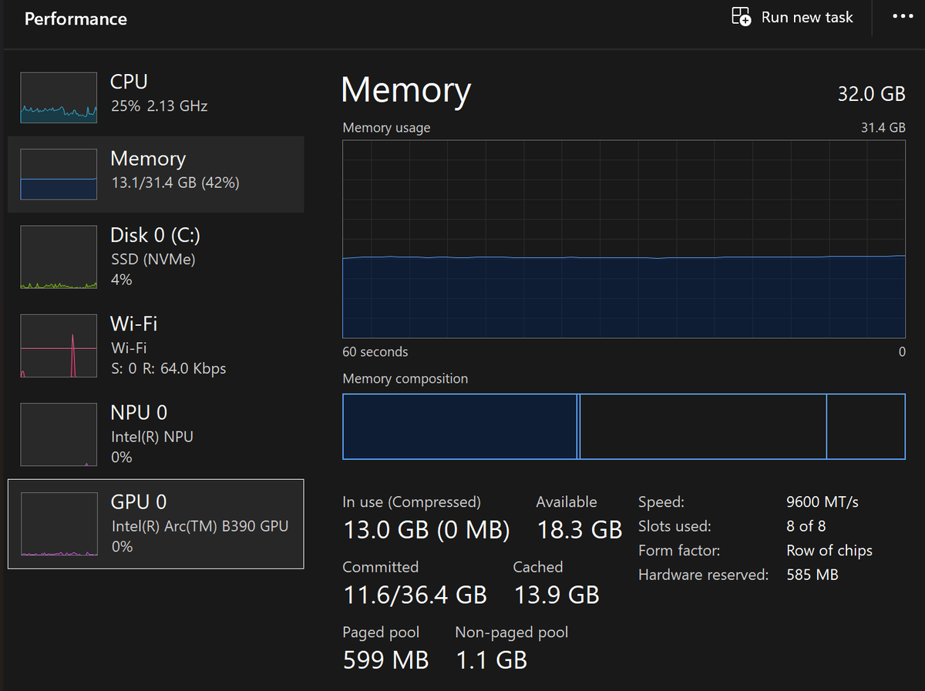
Task: Click the free segment of Memory composition
Action: pos(866,426)
